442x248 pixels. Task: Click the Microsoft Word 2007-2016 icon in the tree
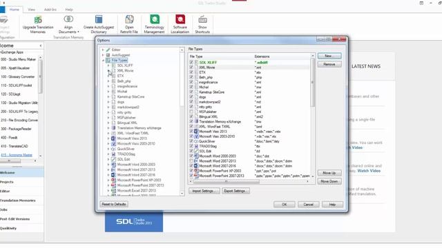click(113, 175)
